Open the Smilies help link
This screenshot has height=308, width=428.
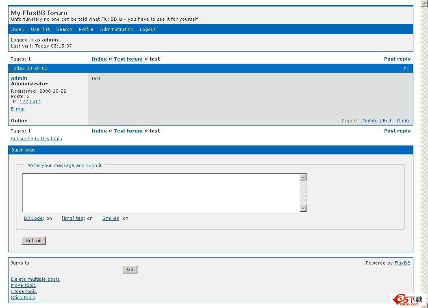click(111, 218)
